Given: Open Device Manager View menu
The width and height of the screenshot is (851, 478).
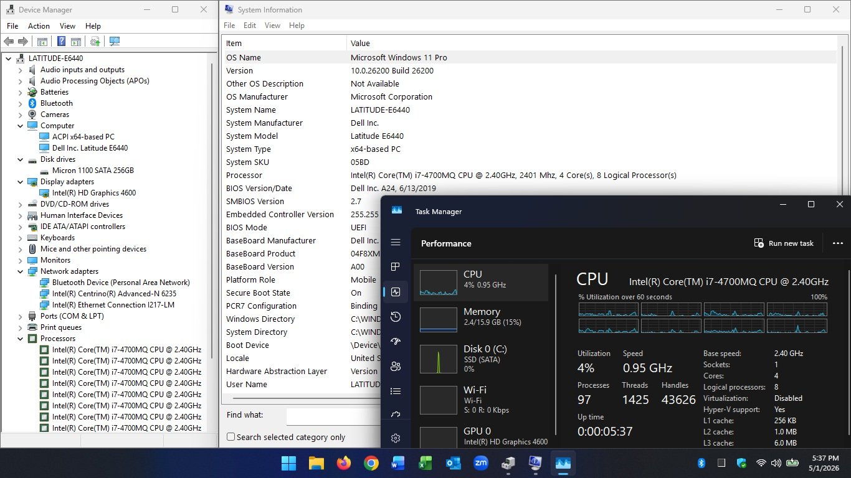Looking at the screenshot, I should coord(67,26).
